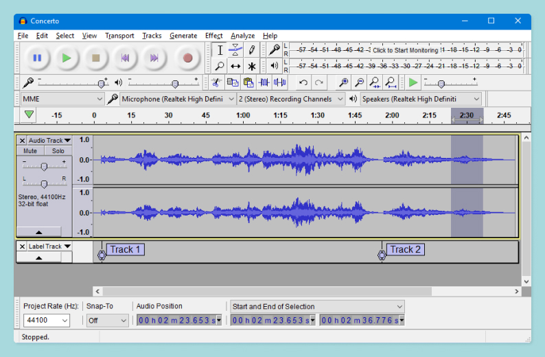This screenshot has height=357, width=545.
Task: Click the recording meter microphone icon
Action: [275, 49]
